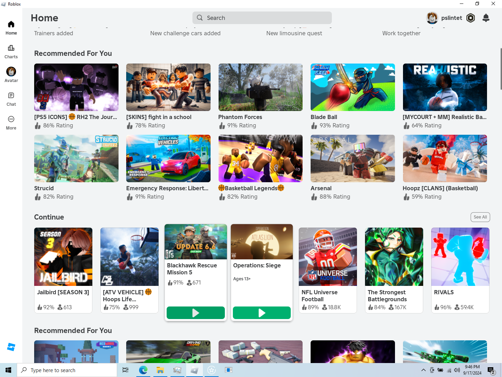This screenshot has height=377, width=502.
Task: Open Realistic Basketball MYCOURT thumbnail
Action: coord(445,87)
